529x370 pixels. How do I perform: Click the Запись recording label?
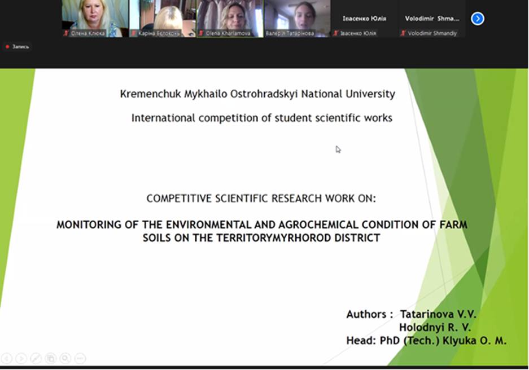20,46
